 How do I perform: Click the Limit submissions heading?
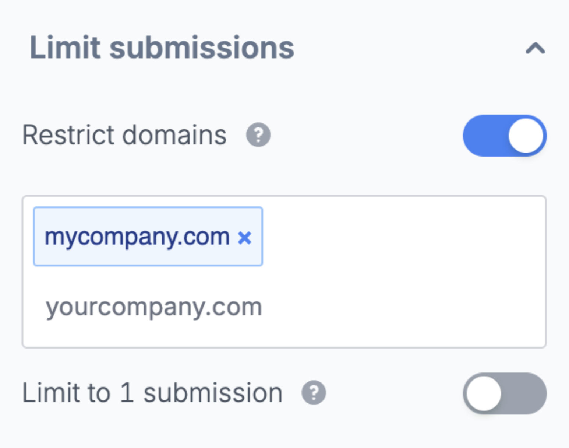162,48
